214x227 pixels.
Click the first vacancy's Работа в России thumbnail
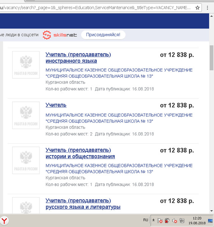pyautogui.click(x=26, y=65)
